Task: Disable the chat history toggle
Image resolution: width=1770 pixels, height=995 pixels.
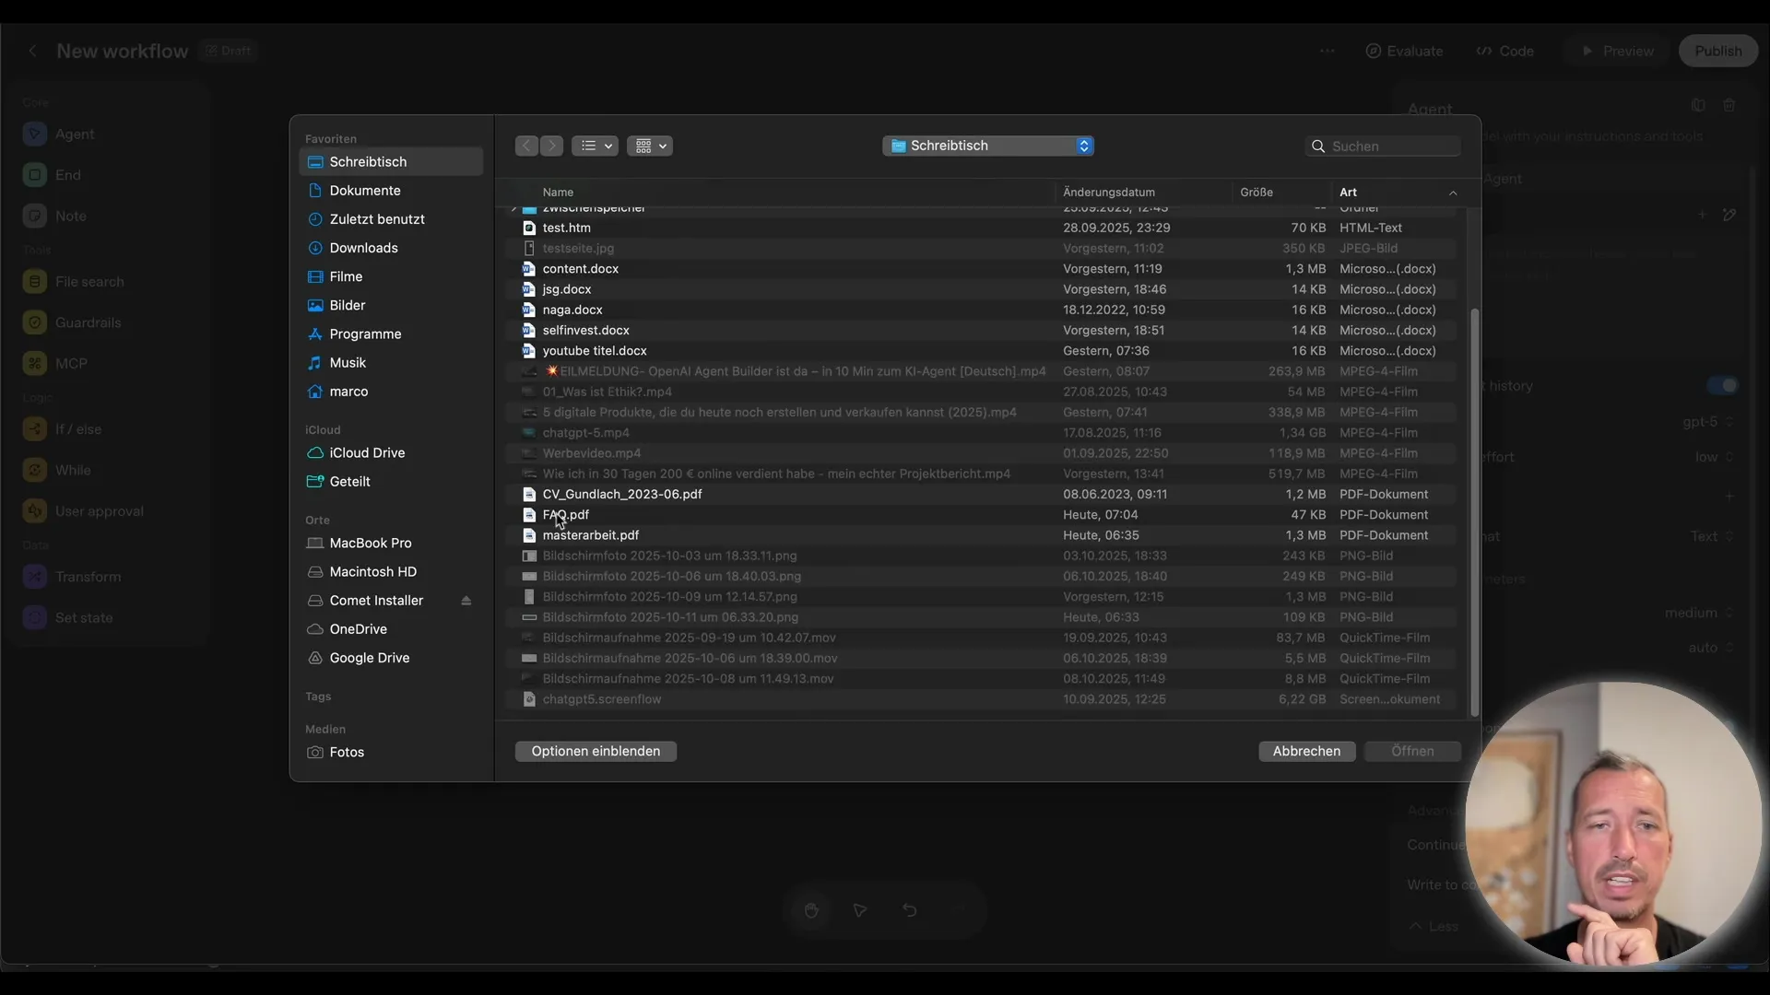Action: pyautogui.click(x=1722, y=386)
